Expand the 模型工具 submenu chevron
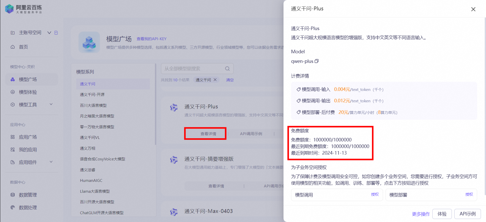This screenshot has height=222, width=486. [x=51, y=104]
